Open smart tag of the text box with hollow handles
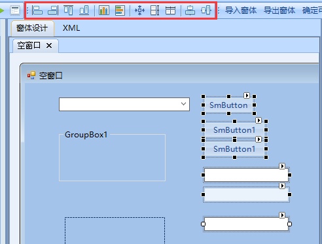The image size is (322, 244). [x=282, y=215]
